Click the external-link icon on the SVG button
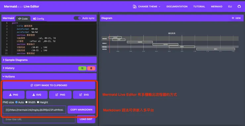Viewport: 245px width, 126px height. 81,95
